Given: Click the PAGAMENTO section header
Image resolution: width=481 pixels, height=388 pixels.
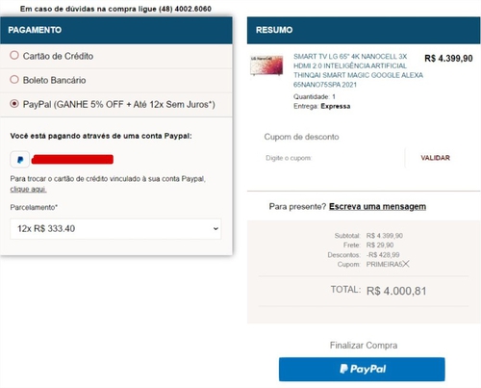Looking at the screenshot, I should [x=116, y=30].
